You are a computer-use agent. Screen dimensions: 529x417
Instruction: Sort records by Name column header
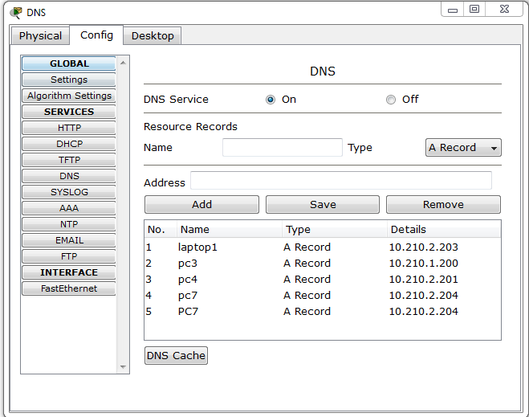coord(230,230)
